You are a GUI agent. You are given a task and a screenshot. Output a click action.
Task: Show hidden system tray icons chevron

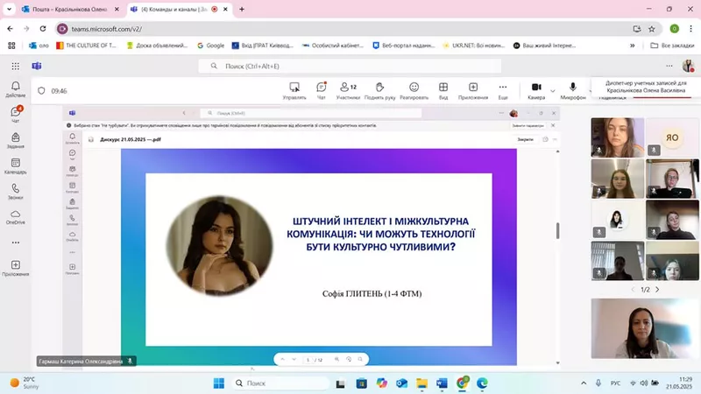tap(584, 383)
